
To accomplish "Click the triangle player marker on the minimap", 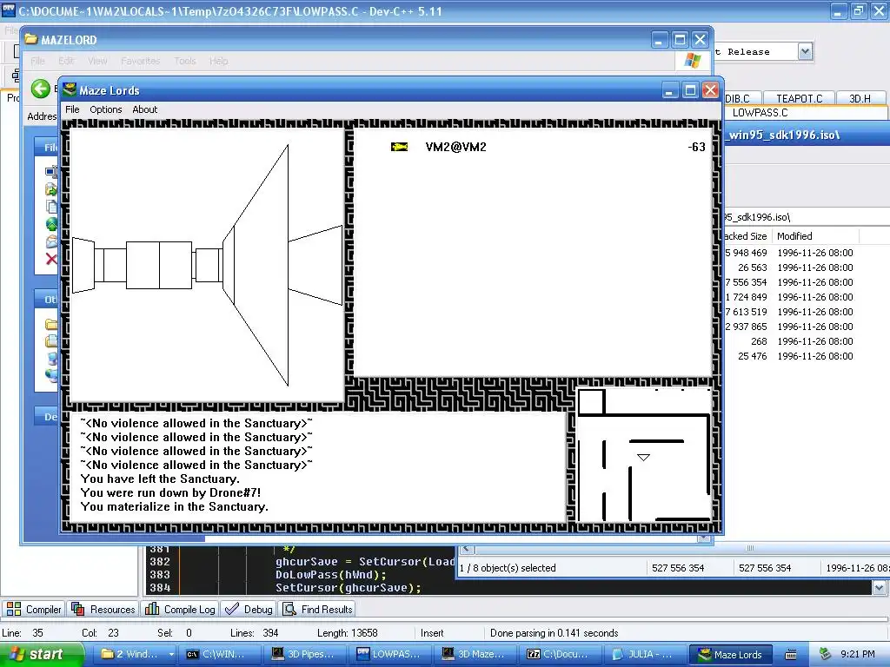I will [x=643, y=457].
